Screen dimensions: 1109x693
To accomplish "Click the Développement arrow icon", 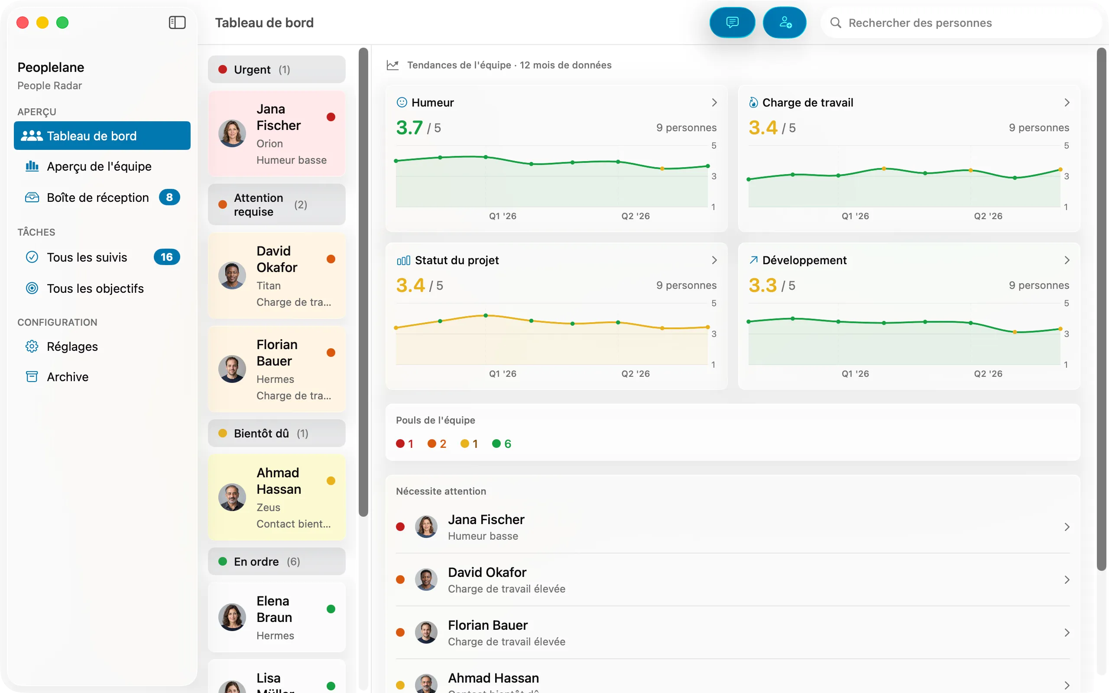I will 753,260.
